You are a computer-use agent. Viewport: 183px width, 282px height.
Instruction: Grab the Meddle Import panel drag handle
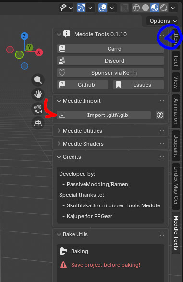tap(161, 101)
